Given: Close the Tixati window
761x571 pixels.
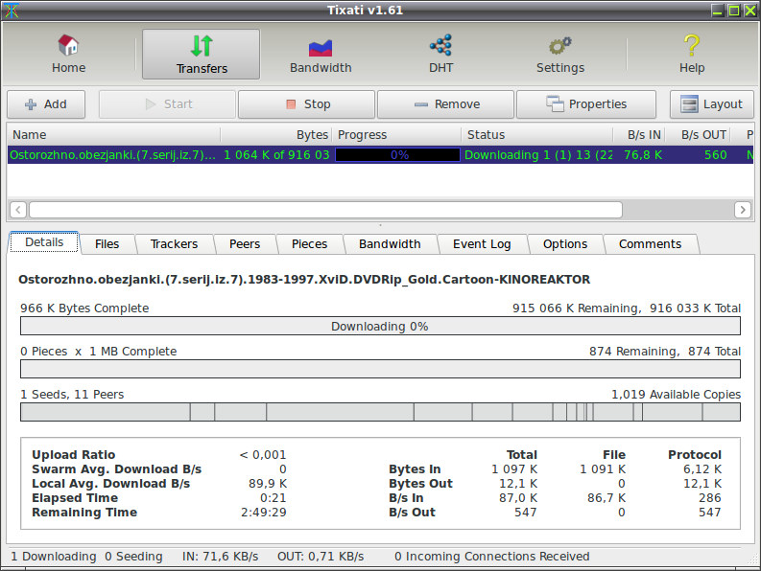Looking at the screenshot, I should click(x=750, y=11).
